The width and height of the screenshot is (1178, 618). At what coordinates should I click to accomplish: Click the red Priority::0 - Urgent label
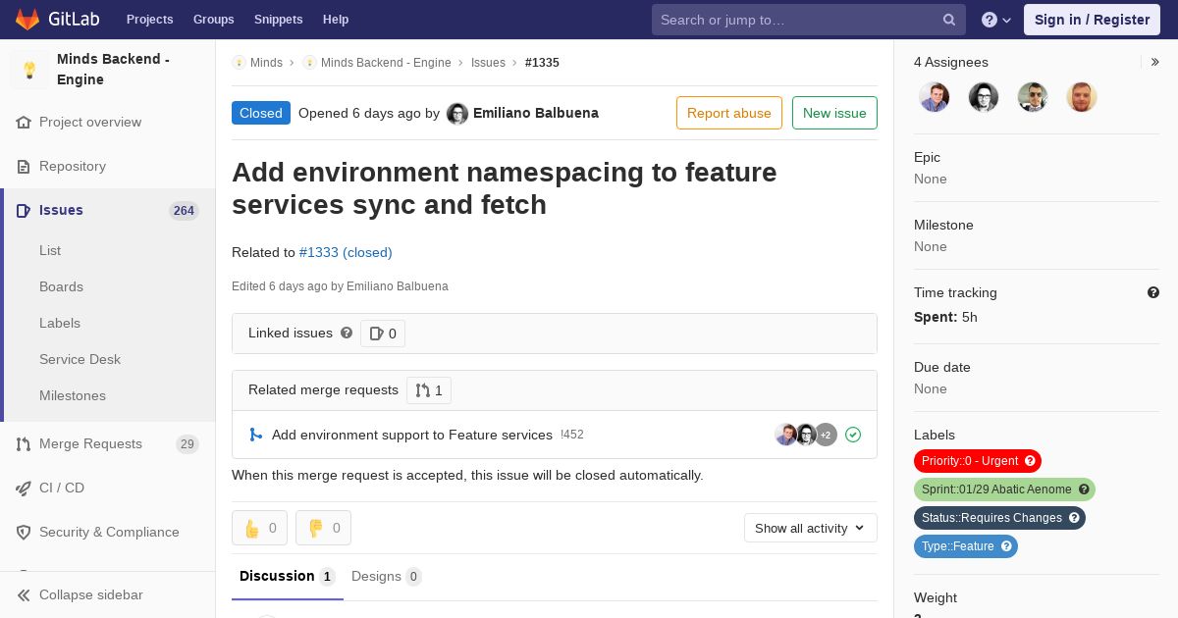[x=970, y=461]
